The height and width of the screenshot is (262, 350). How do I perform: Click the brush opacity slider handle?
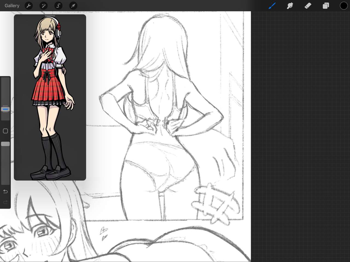(5, 144)
